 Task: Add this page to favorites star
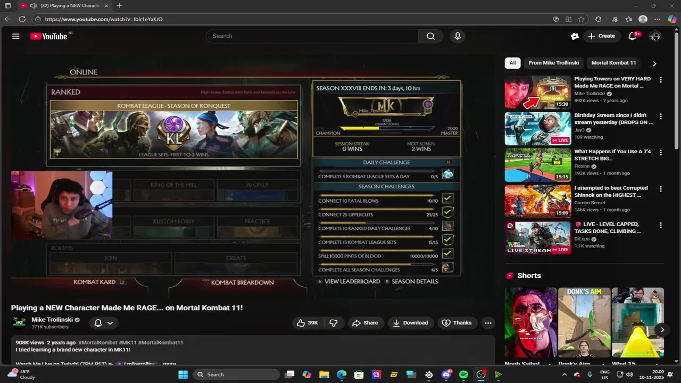pyautogui.click(x=581, y=19)
